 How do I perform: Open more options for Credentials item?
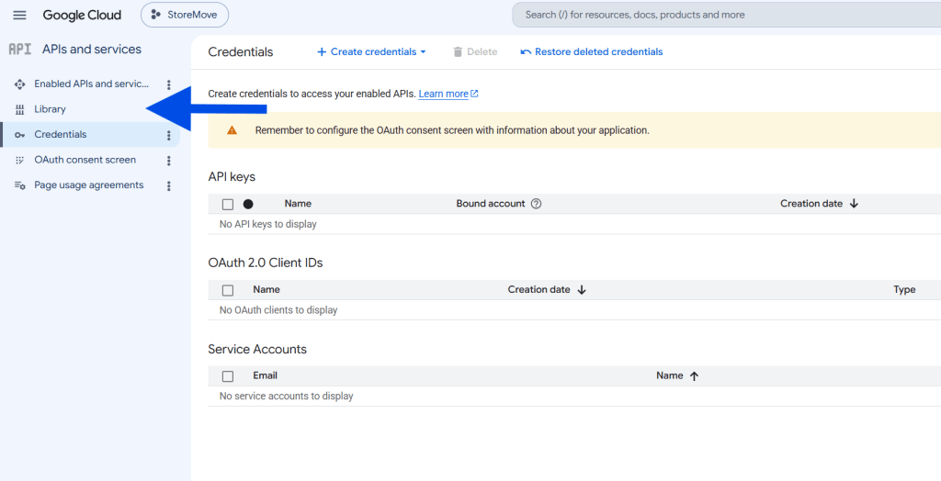(169, 136)
